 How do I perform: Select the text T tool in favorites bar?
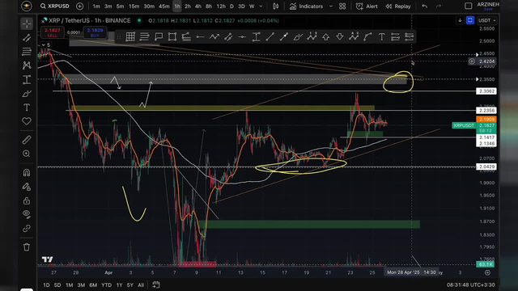381,37
